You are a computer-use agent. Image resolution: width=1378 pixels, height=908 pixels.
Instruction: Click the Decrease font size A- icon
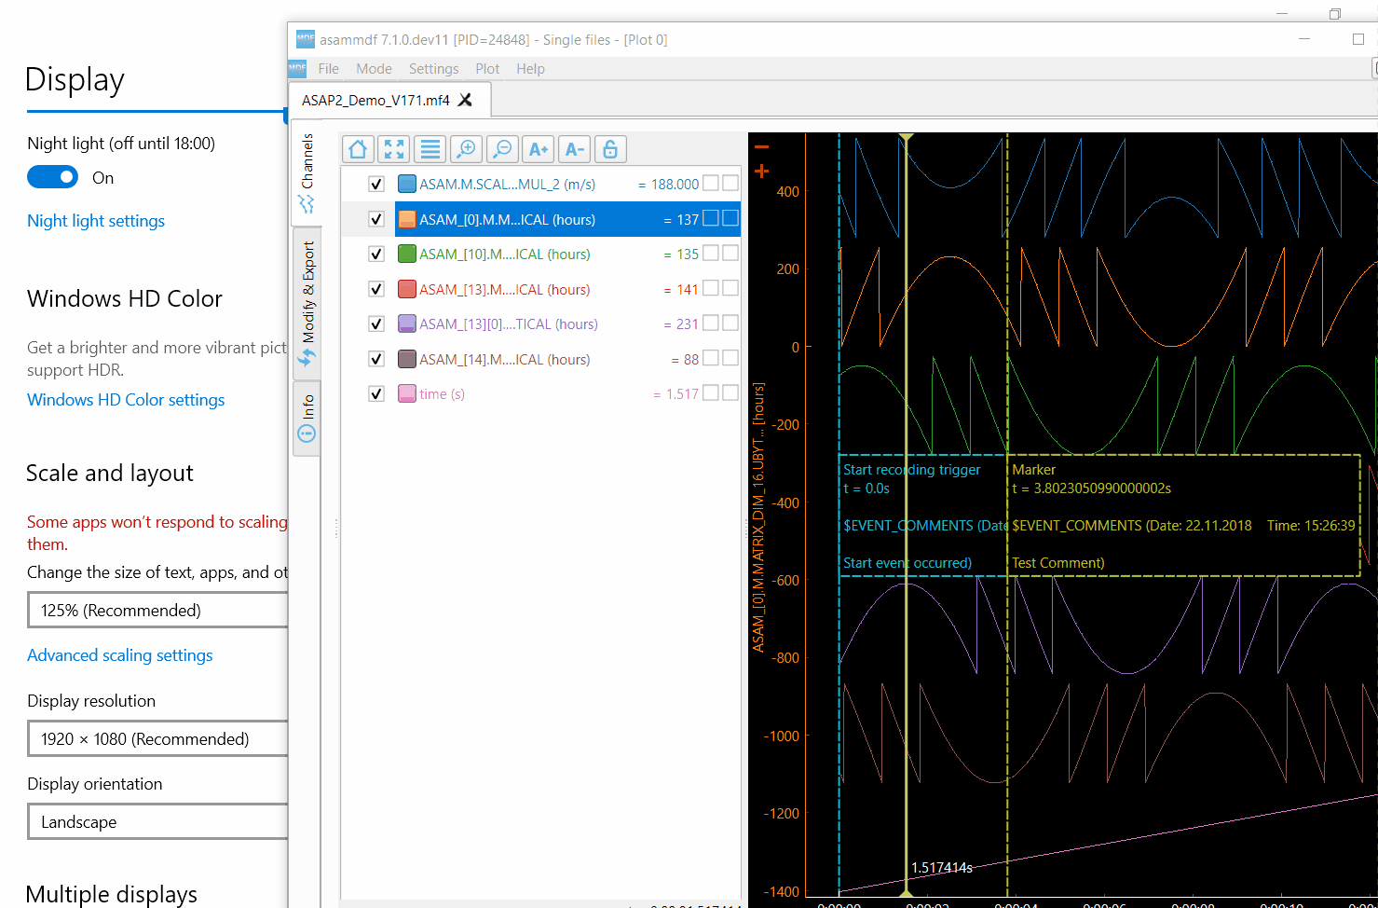574,148
